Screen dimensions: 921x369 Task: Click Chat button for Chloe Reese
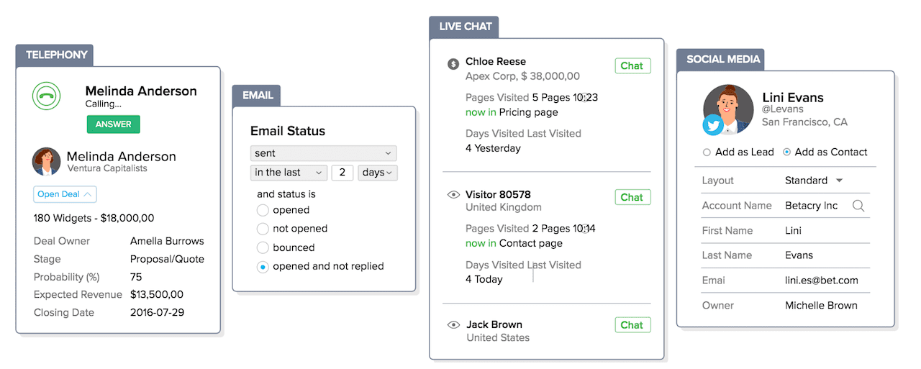[x=632, y=66]
